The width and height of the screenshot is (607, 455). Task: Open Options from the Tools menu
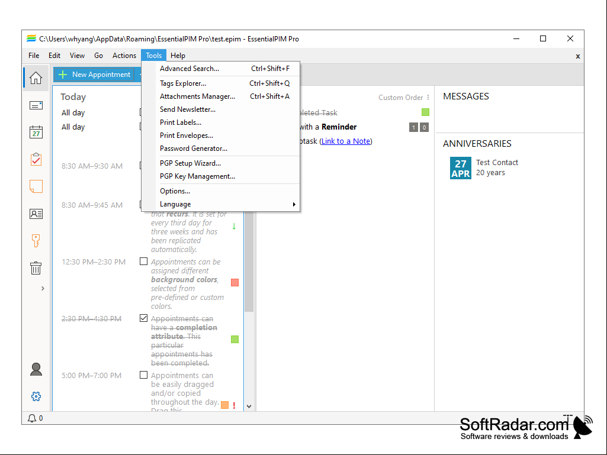[221, 191]
